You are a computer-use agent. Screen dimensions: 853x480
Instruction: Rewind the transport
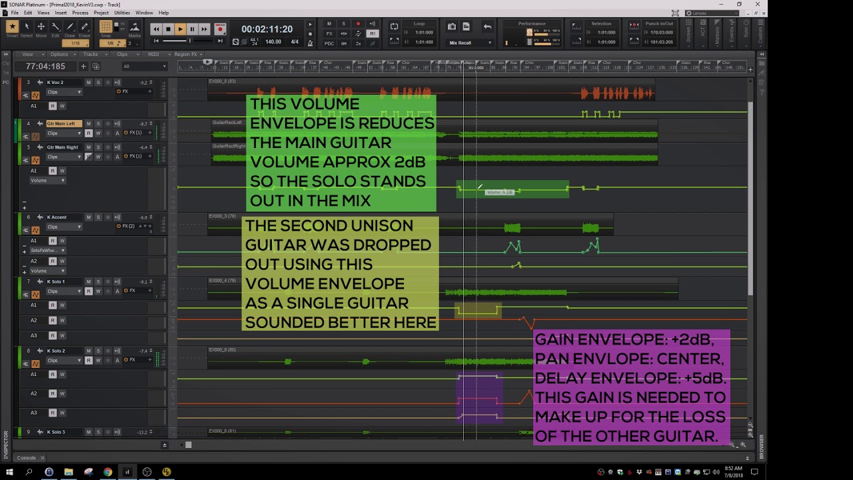pyautogui.click(x=156, y=29)
